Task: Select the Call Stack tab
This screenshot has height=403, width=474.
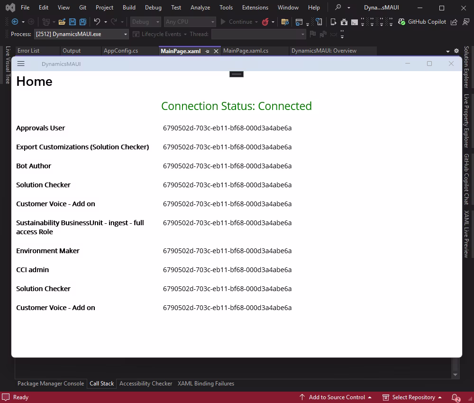Action: tap(101, 384)
